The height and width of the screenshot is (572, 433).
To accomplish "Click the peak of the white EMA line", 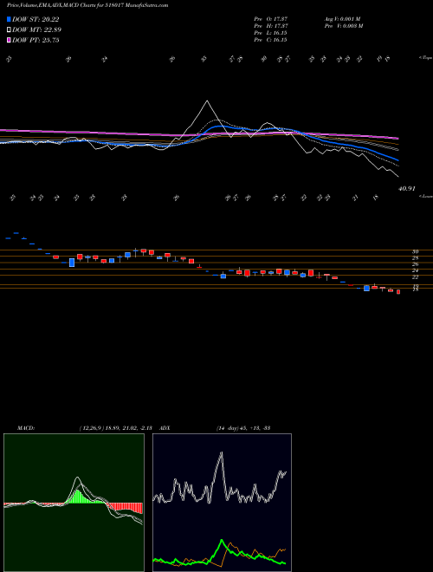I will [207, 101].
